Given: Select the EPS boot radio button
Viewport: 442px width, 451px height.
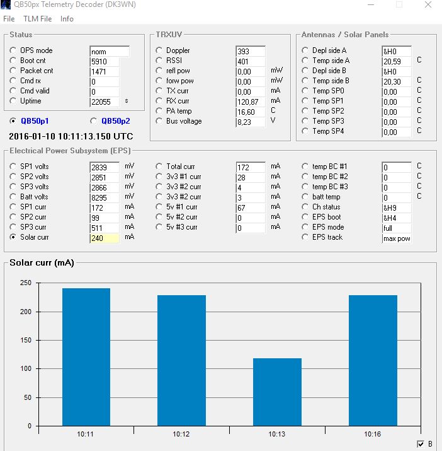Looking at the screenshot, I should [x=305, y=216].
